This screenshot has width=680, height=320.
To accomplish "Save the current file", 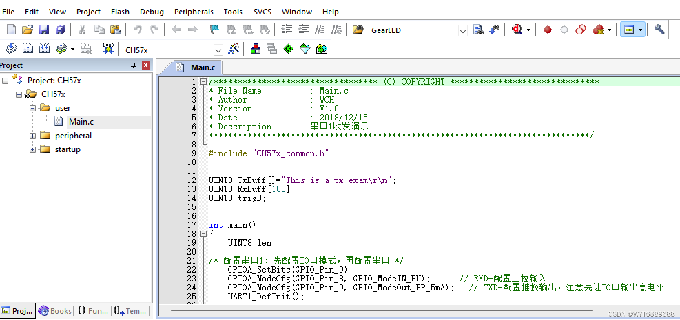I will click(x=44, y=30).
